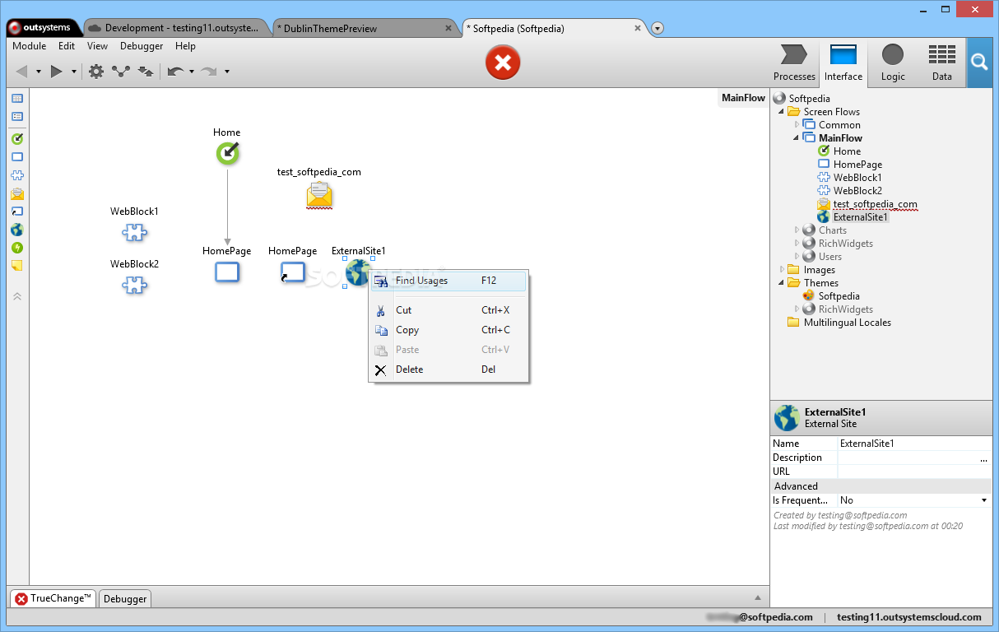Select the External Site globe tool in toolbox
This screenshot has height=632, width=999.
[x=17, y=230]
